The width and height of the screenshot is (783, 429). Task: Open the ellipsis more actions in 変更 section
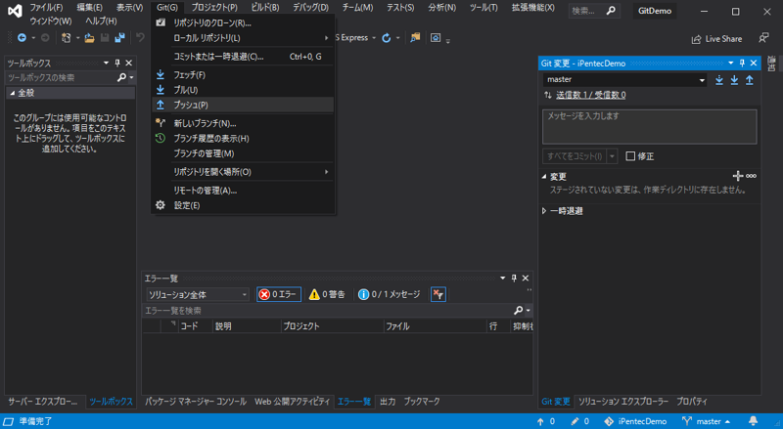[x=751, y=176]
